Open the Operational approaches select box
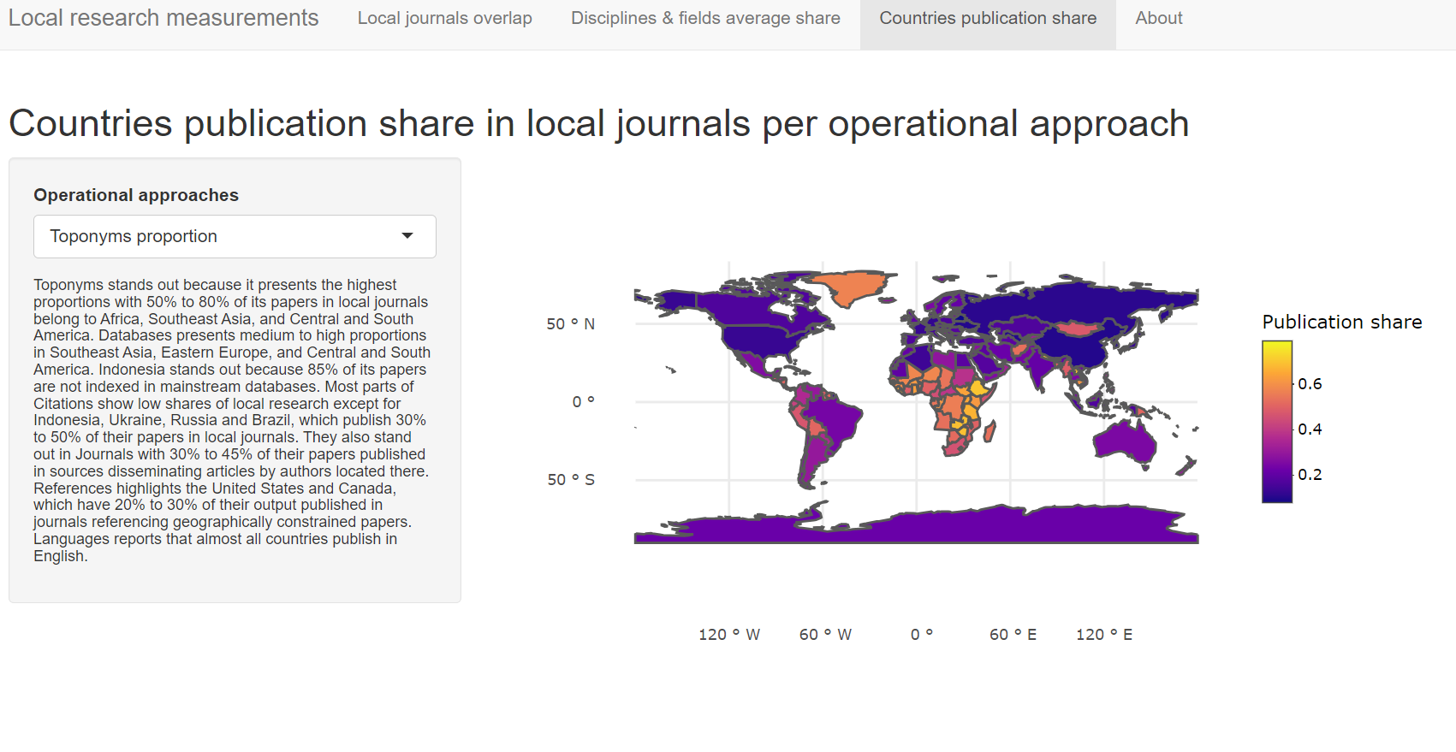The width and height of the screenshot is (1456, 752). 235,236
